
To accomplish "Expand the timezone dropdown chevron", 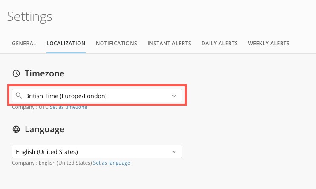I will [174, 96].
